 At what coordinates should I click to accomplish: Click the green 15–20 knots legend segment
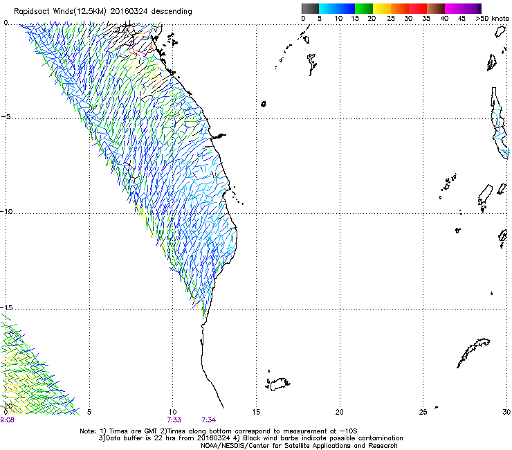point(364,8)
